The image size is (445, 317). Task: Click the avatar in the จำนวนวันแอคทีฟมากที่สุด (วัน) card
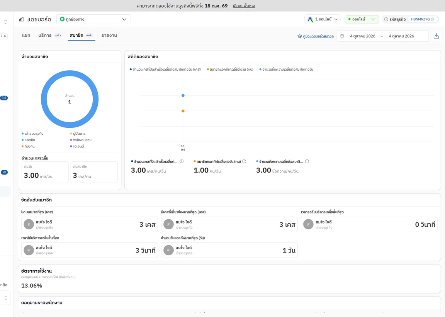(x=168, y=250)
